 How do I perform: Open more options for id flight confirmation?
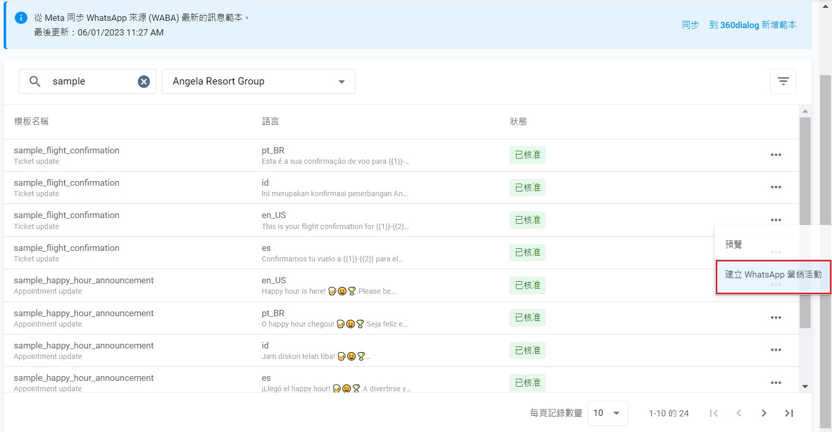tap(776, 187)
